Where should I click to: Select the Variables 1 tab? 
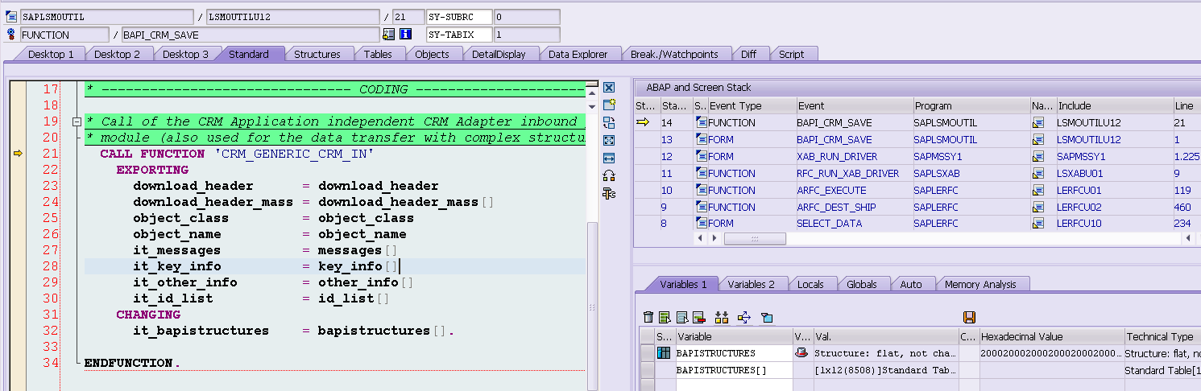click(x=683, y=284)
